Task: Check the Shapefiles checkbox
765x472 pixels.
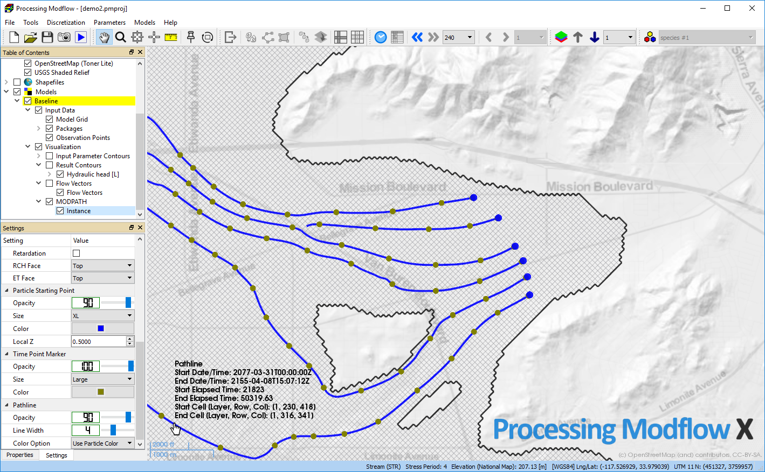Action: tap(17, 82)
